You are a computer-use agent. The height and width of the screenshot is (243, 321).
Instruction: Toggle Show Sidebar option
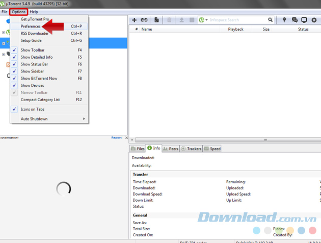[49, 71]
